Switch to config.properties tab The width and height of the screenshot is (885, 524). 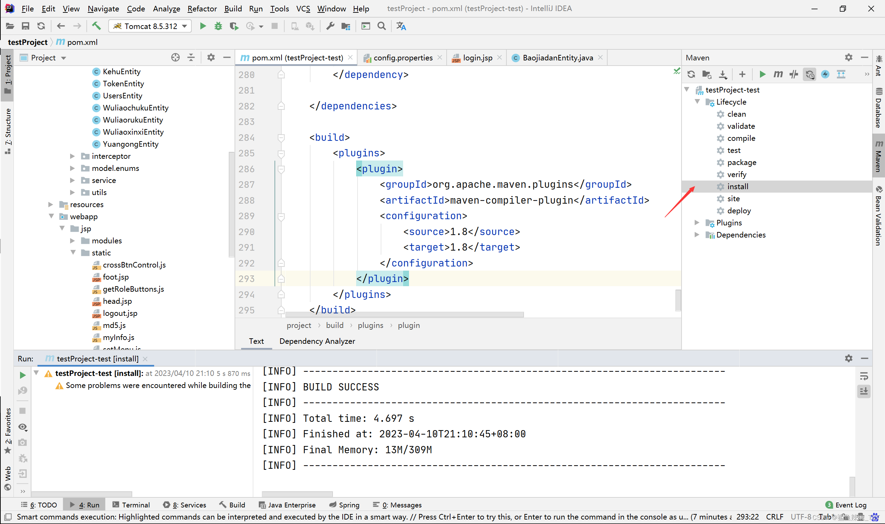pos(402,58)
